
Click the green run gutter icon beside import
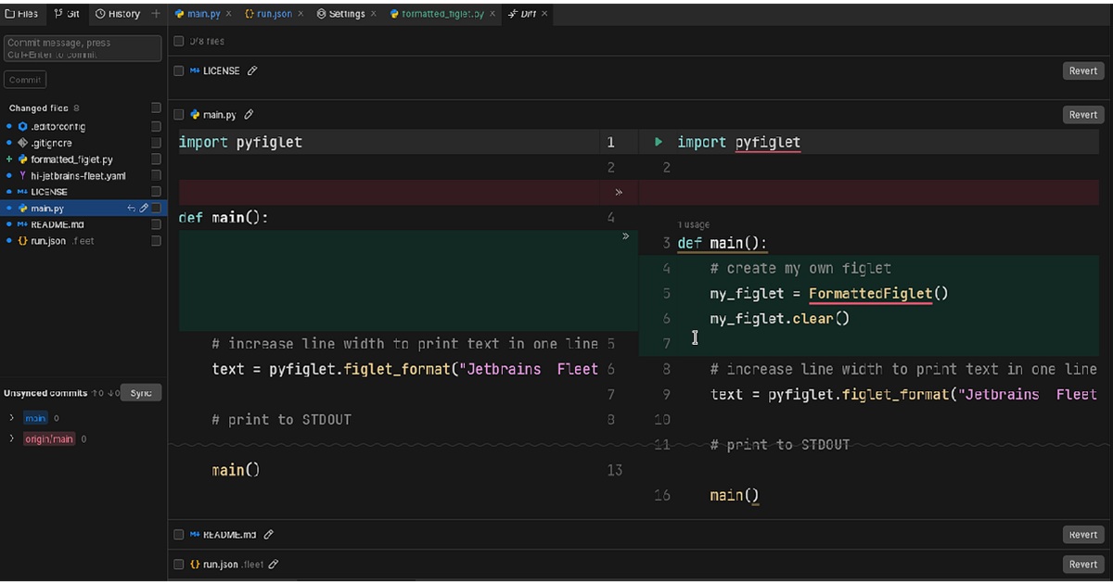(659, 143)
